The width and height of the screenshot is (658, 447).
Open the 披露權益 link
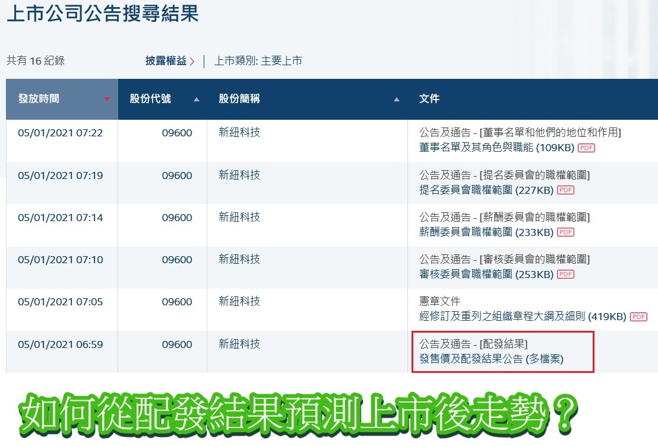pyautogui.click(x=166, y=60)
